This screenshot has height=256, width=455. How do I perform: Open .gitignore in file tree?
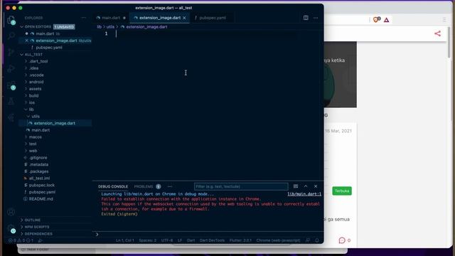(38, 158)
